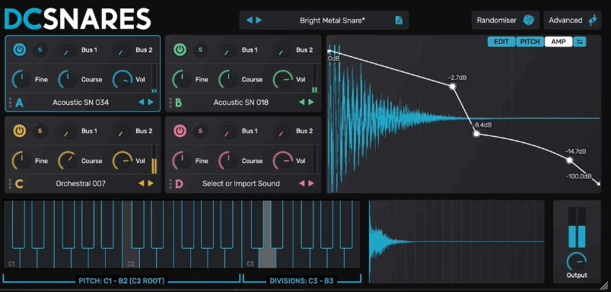
Task: Solo layer C with yellow S button
Action: pos(40,131)
